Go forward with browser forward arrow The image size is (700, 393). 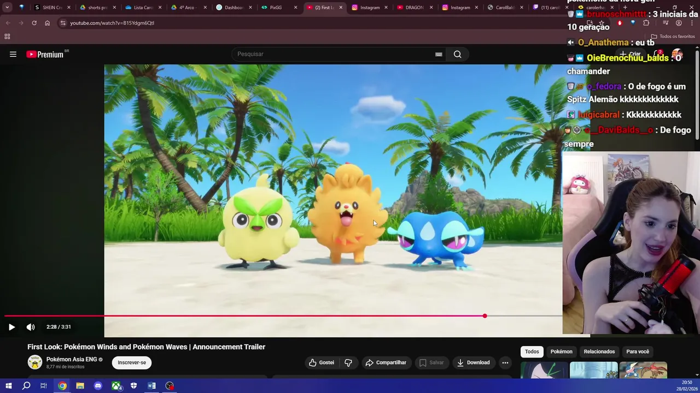[21, 23]
